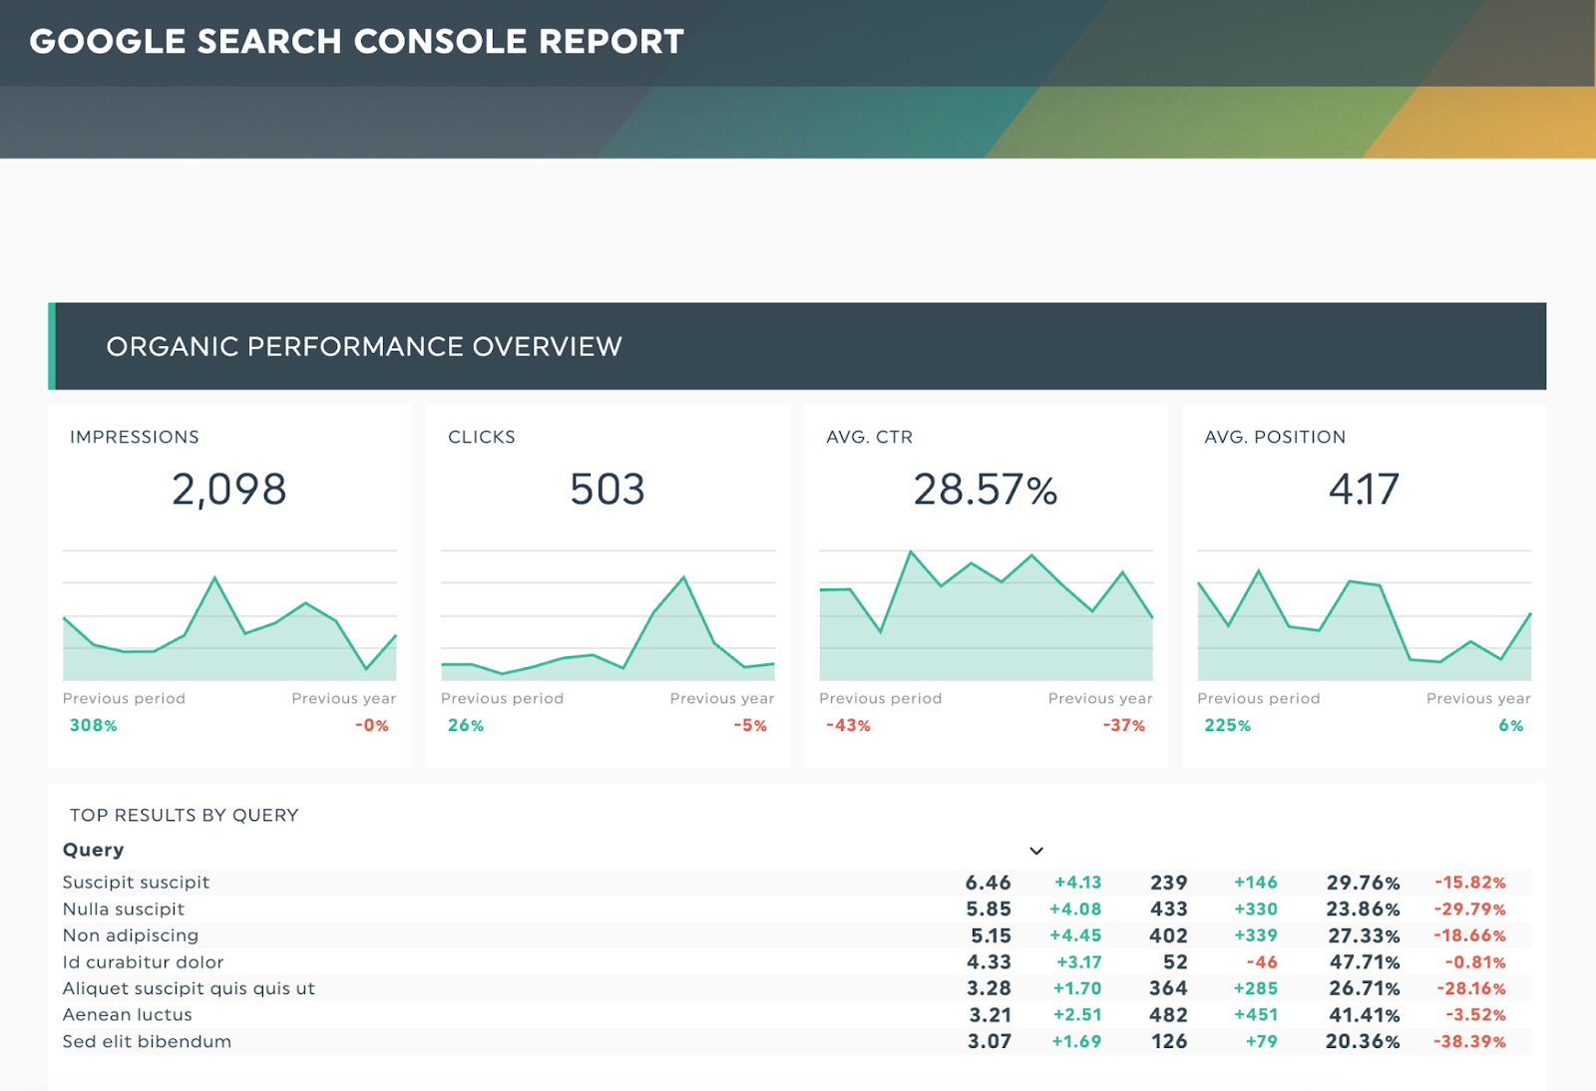Viewport: 1596px width, 1091px height.
Task: Click the 4.17 Avg. Position value
Action: 1364,490
